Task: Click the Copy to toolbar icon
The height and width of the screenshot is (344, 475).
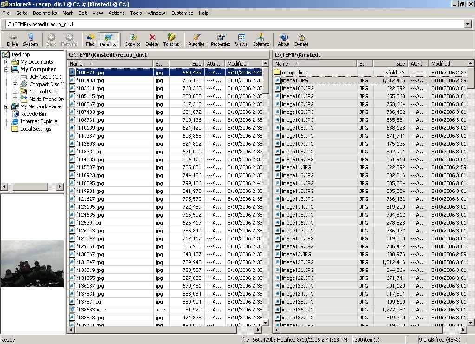Action: click(132, 40)
